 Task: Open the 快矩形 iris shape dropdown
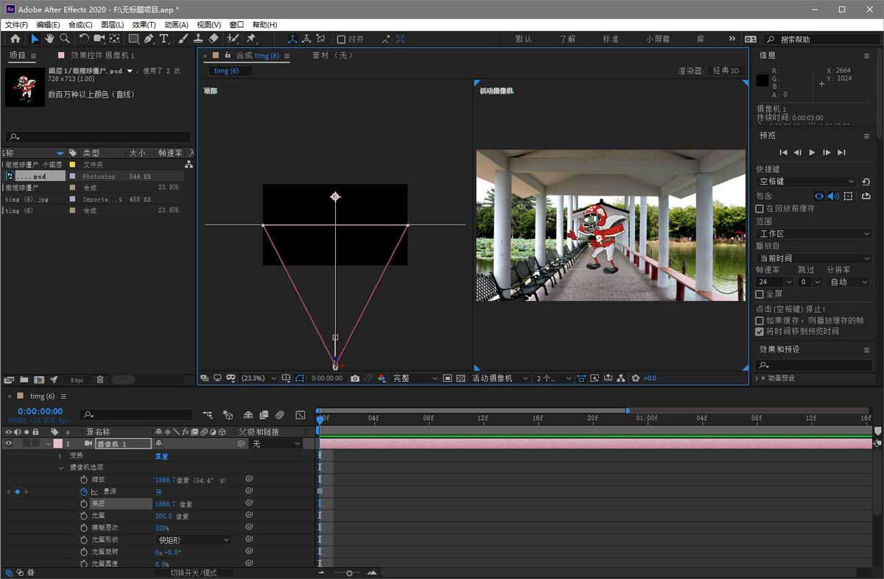pyautogui.click(x=193, y=540)
